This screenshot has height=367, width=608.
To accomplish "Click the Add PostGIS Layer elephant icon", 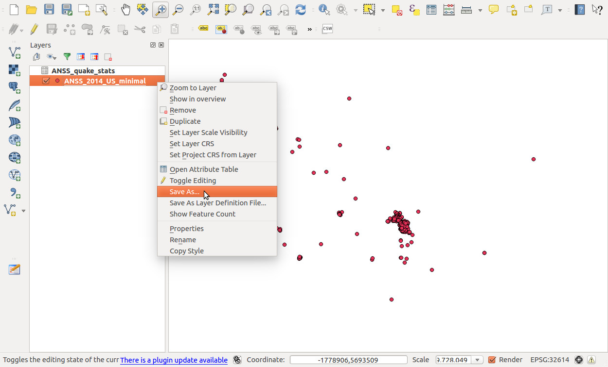I will [x=15, y=87].
